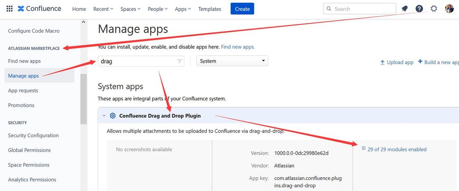Viewport: 459px width, 191px height.
Task: Expand modules list via plus icon
Action: tap(363, 149)
